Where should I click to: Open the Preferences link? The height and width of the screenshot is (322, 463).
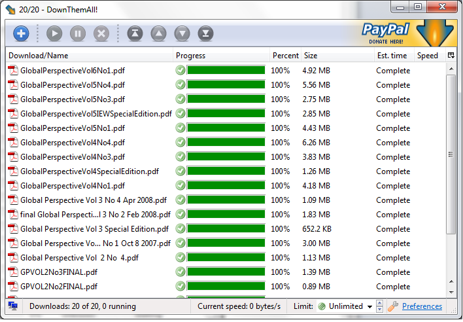coord(422,306)
